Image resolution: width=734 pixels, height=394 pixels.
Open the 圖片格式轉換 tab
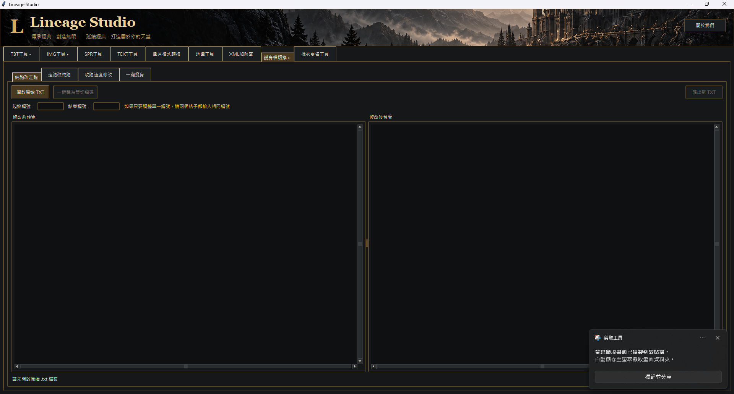pyautogui.click(x=167, y=54)
